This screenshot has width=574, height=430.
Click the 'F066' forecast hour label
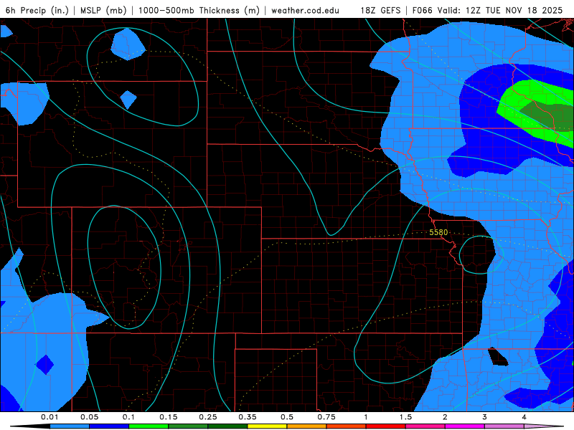click(425, 11)
